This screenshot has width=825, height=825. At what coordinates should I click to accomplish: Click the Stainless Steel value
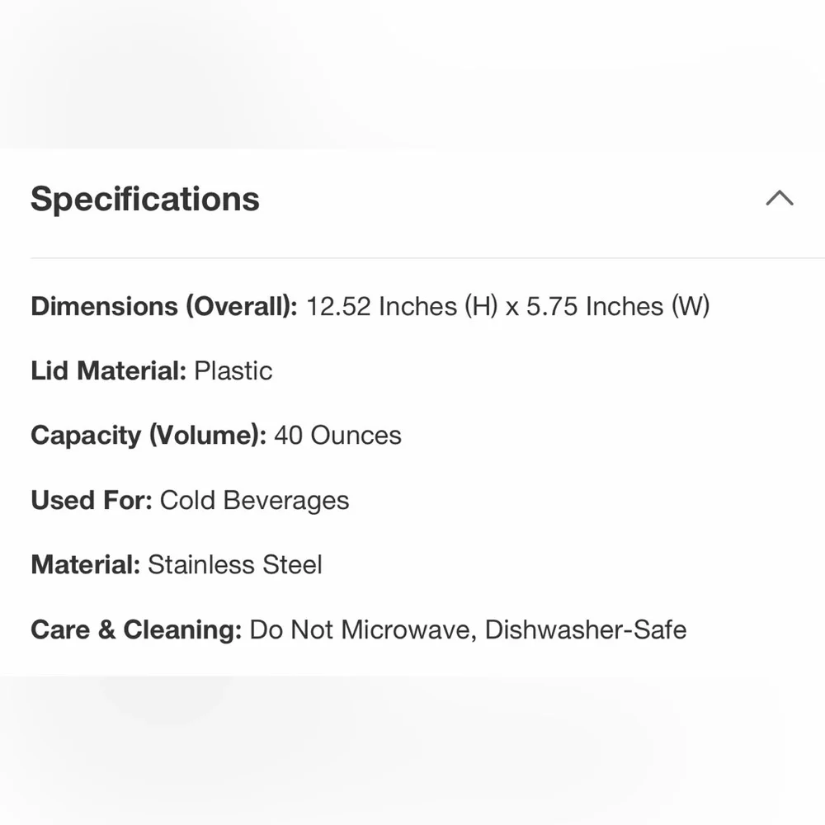(x=235, y=565)
